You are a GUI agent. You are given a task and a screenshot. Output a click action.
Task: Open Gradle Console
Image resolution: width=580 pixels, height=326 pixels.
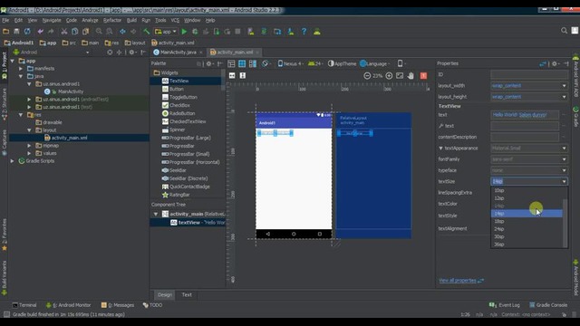[x=548, y=305]
